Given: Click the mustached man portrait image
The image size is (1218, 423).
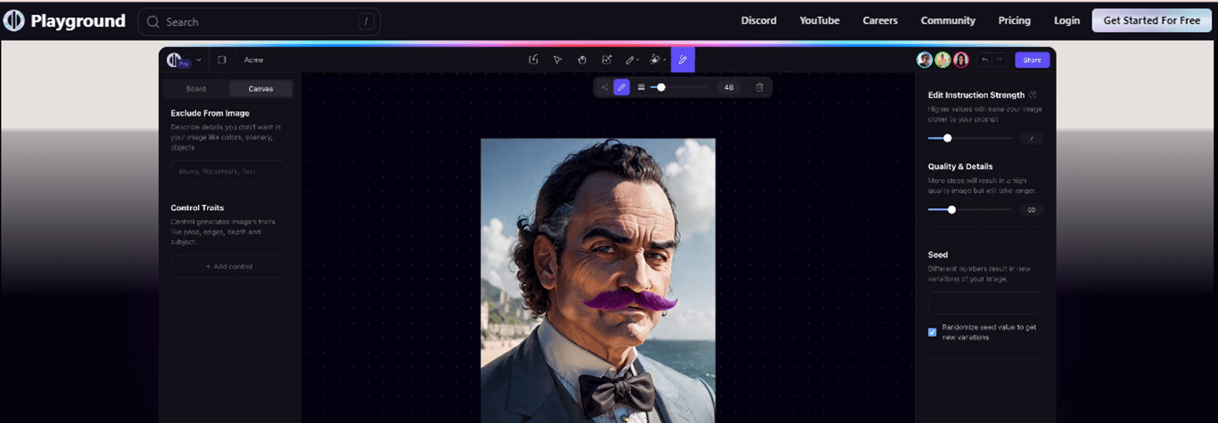Looking at the screenshot, I should pos(597,281).
